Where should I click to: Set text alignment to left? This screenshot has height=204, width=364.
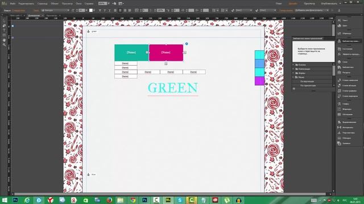tap(115, 10)
